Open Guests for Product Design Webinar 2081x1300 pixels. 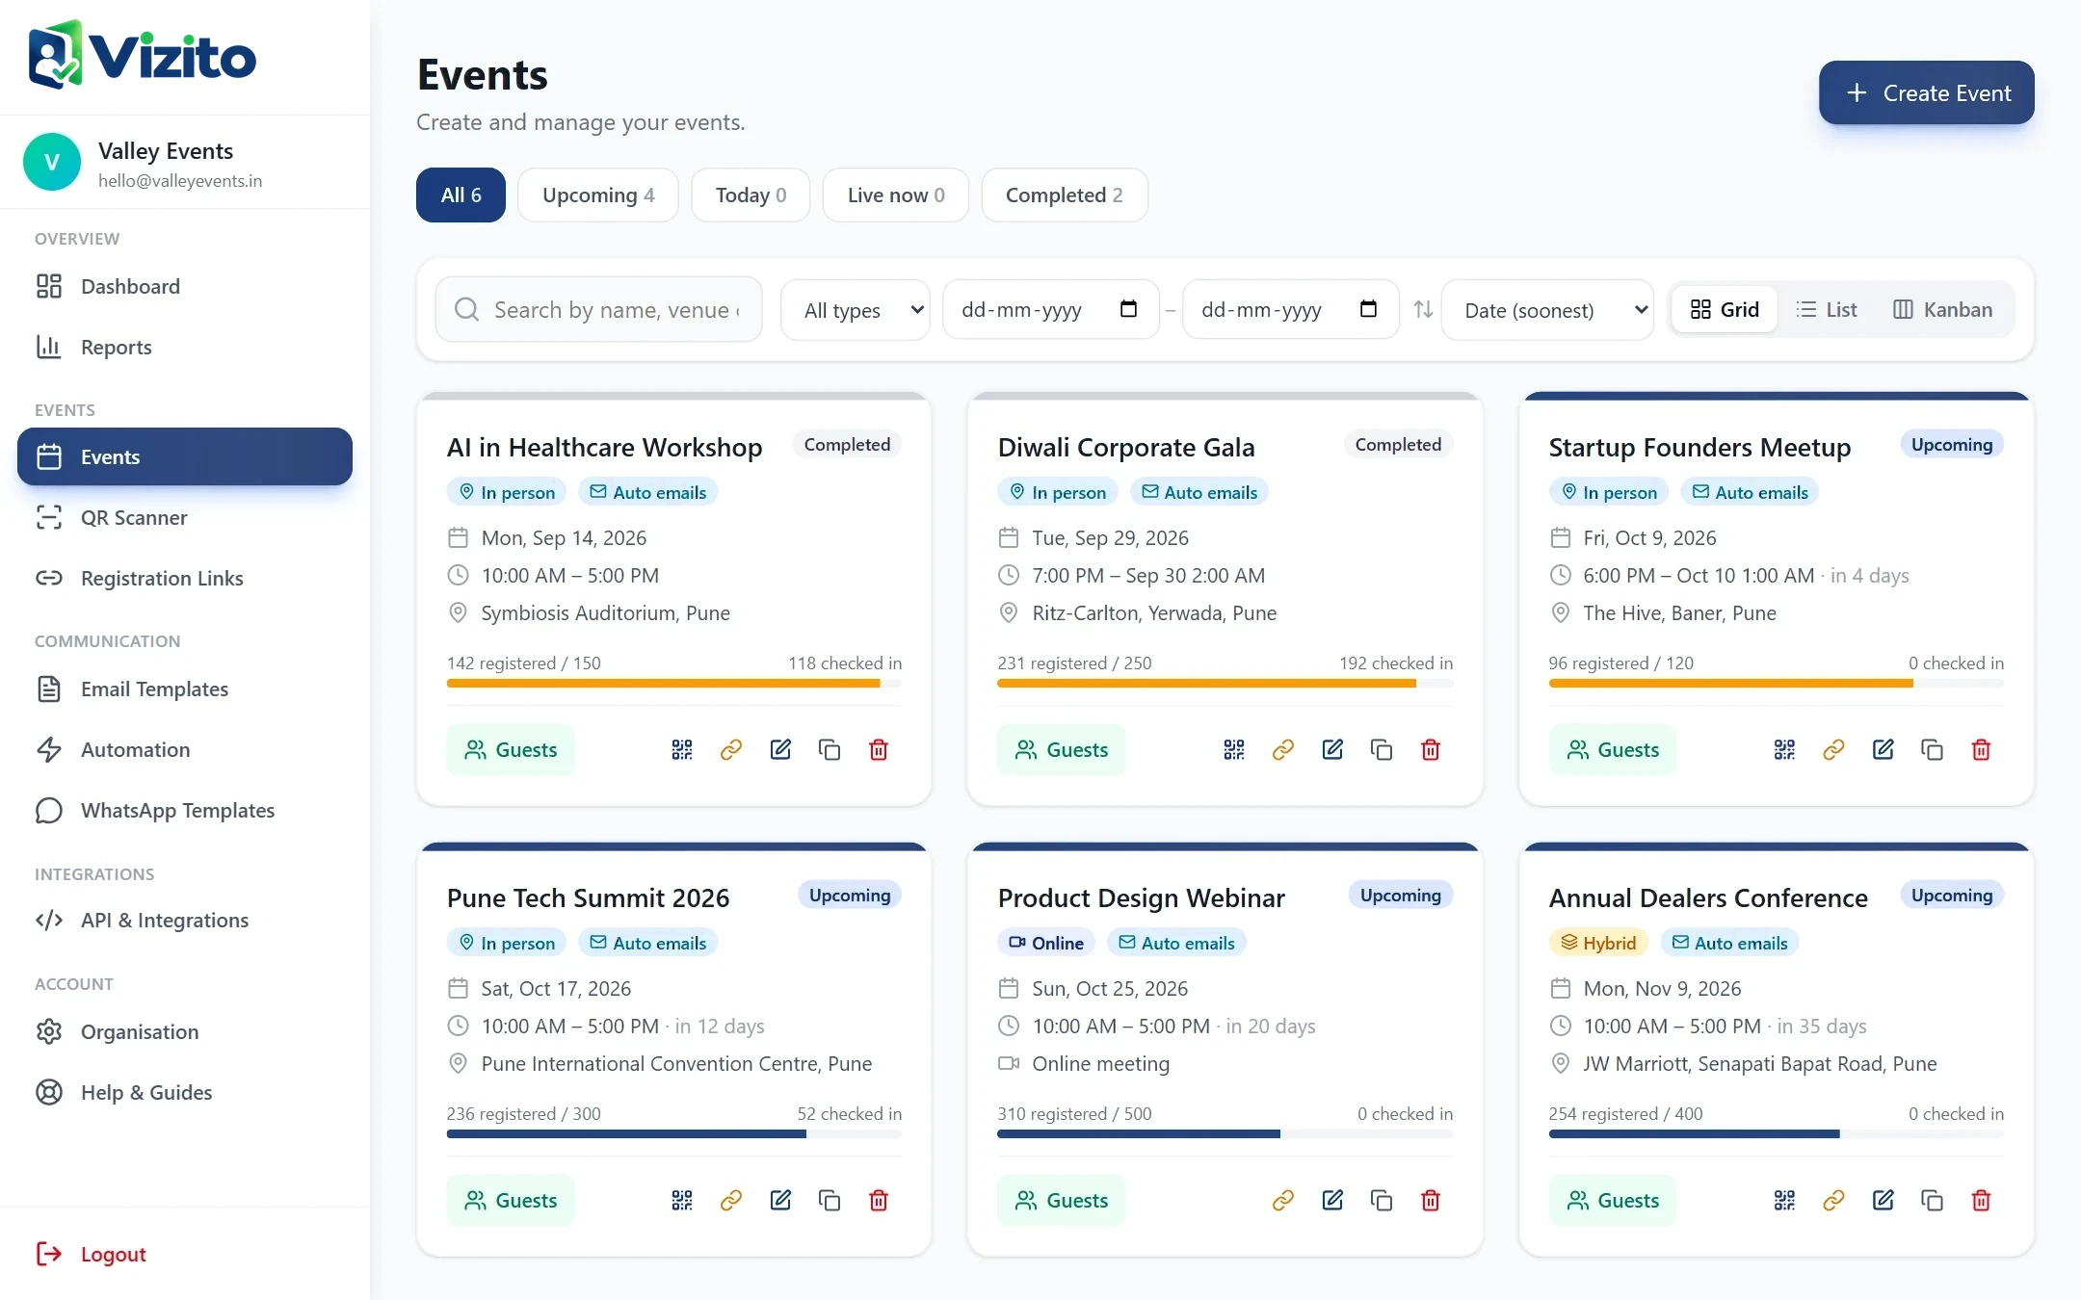pyautogui.click(x=1062, y=1200)
